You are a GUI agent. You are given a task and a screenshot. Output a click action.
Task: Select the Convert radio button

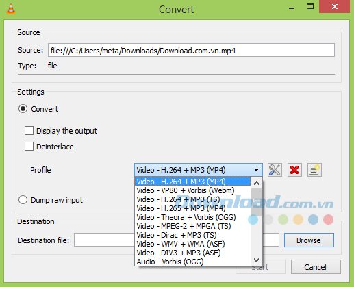click(23, 109)
